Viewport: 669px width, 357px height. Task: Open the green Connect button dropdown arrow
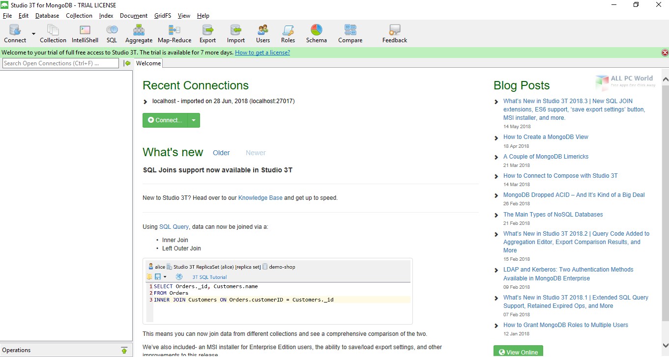click(194, 120)
